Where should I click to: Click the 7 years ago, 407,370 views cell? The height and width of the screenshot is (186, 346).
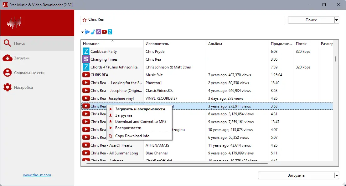click(230, 75)
